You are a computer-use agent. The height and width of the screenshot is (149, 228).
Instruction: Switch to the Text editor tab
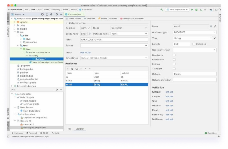point(70,129)
